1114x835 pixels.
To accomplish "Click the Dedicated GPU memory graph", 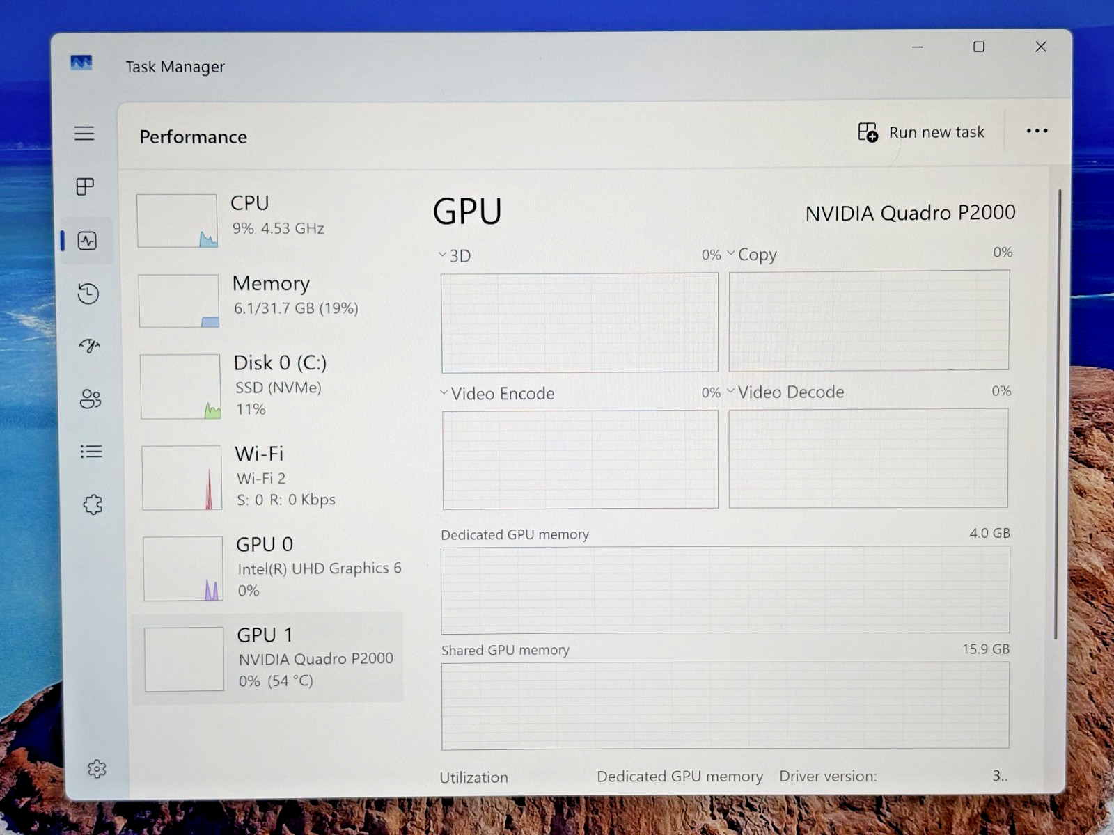I will pos(725,589).
